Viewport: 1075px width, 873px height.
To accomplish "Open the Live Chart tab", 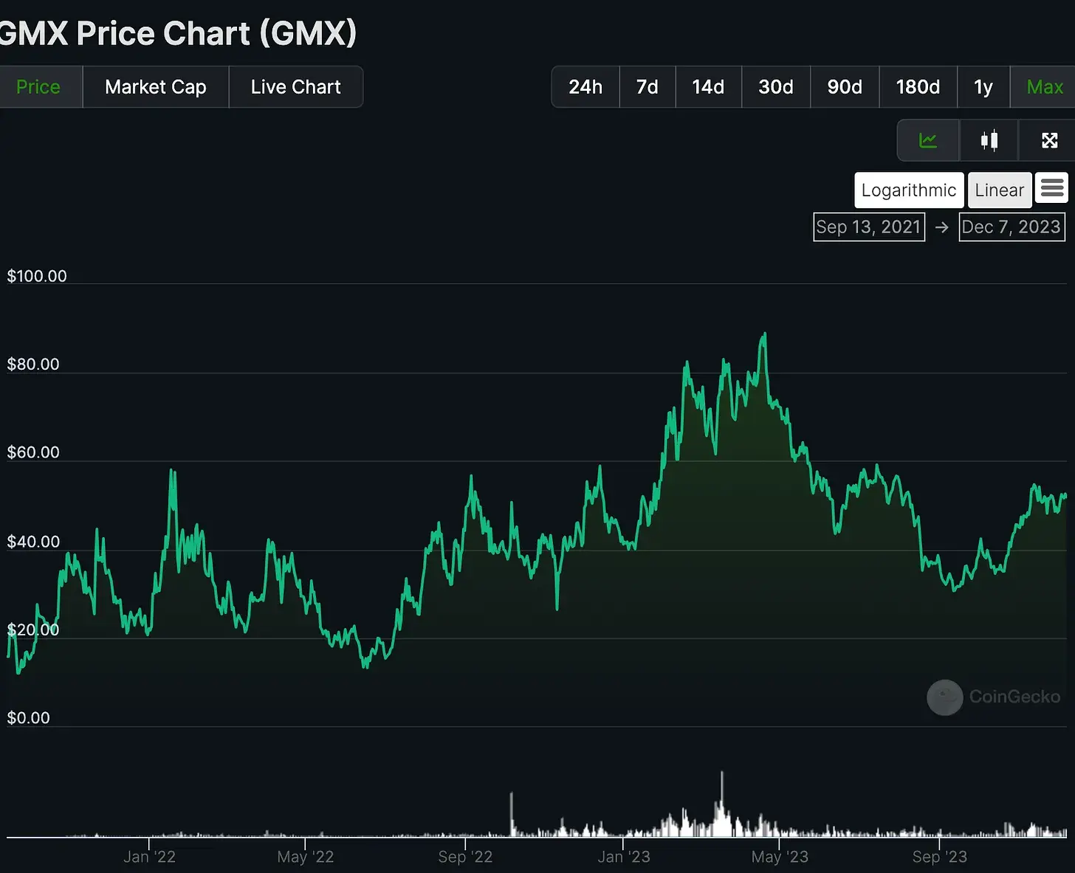I will tap(296, 87).
